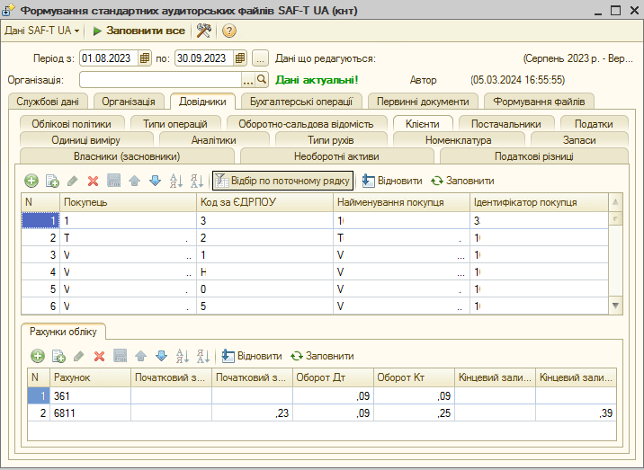
Task: Sort clients ascending icon
Action: 176,181
